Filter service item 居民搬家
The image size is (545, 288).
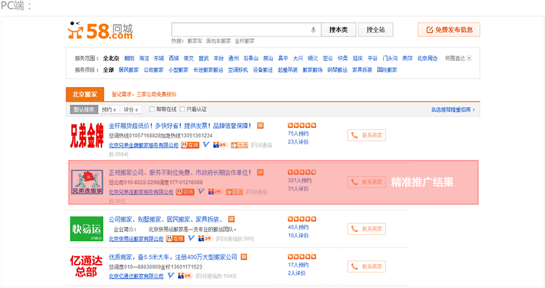click(129, 70)
